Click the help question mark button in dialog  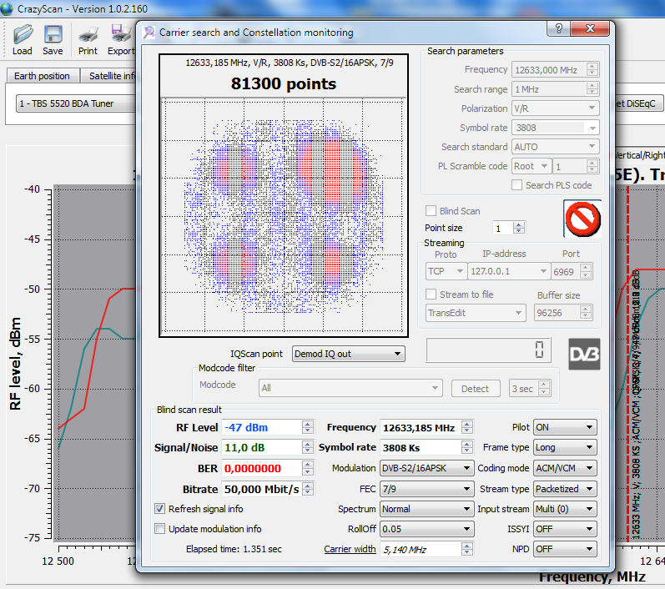point(558,28)
